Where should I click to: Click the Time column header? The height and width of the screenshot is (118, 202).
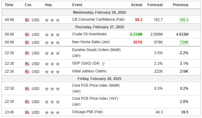9,5
